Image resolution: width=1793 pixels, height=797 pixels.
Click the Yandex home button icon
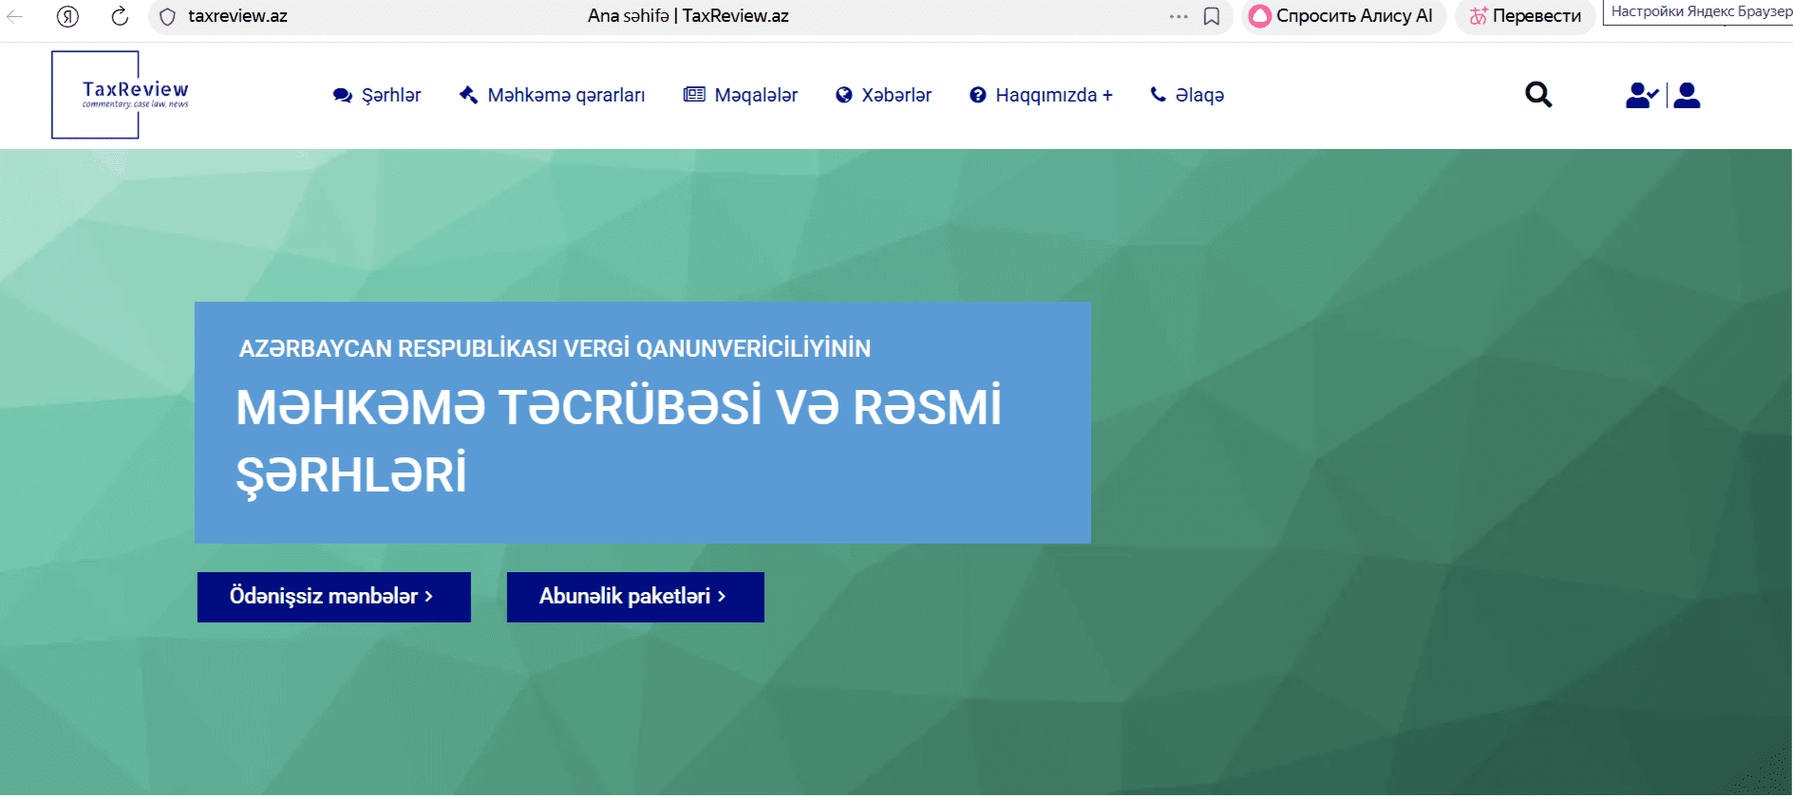point(67,16)
